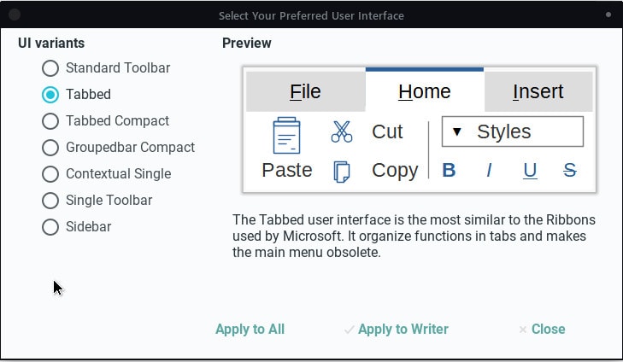Select the Contextual Single option
Image resolution: width=623 pixels, height=362 pixels.
(x=50, y=174)
